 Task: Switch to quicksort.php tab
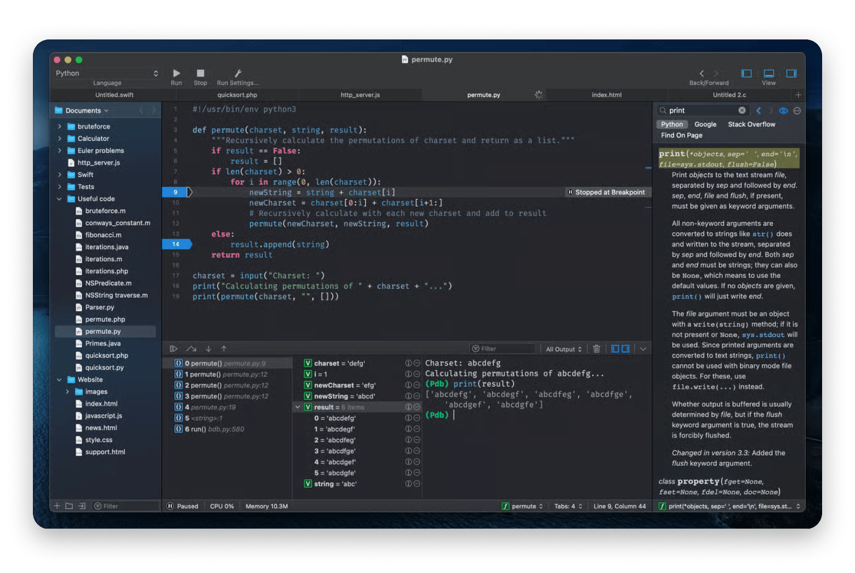point(237,95)
